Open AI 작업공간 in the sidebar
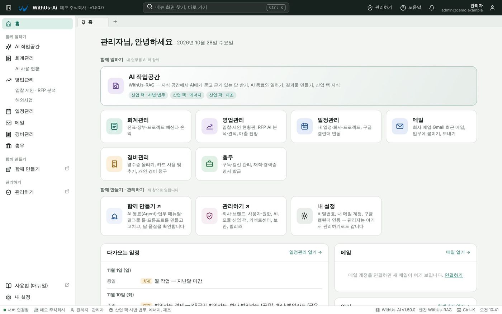The height and width of the screenshot is (314, 502). pos(37,47)
